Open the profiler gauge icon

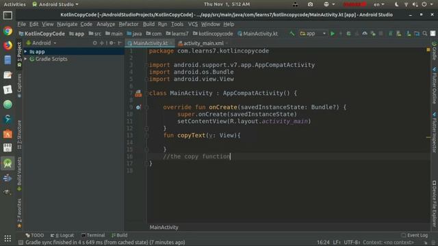point(365,33)
